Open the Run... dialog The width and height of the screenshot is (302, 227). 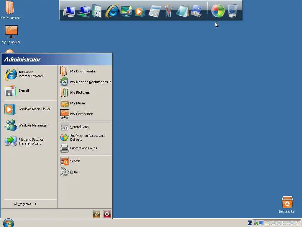[85, 172]
